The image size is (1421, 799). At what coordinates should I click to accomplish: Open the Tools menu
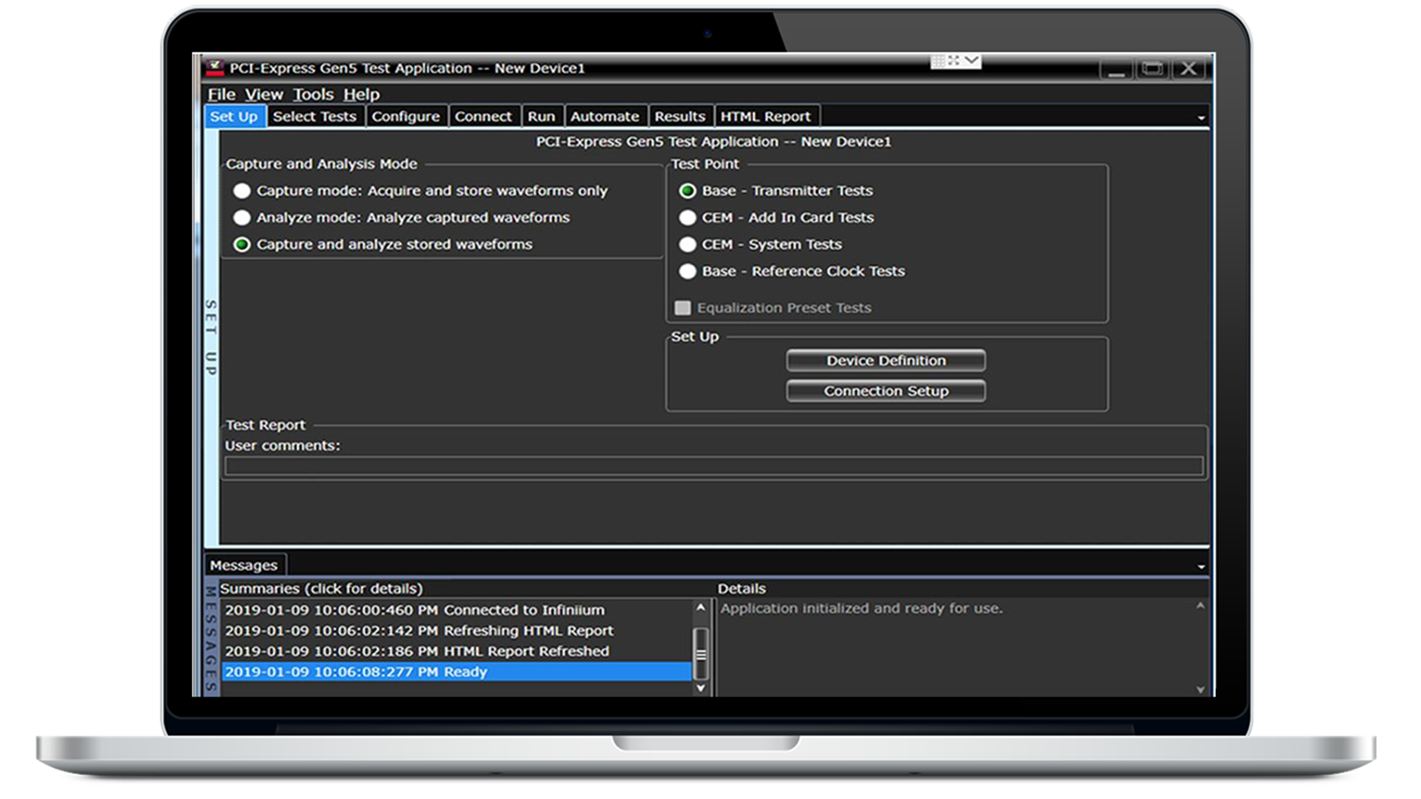coord(313,94)
